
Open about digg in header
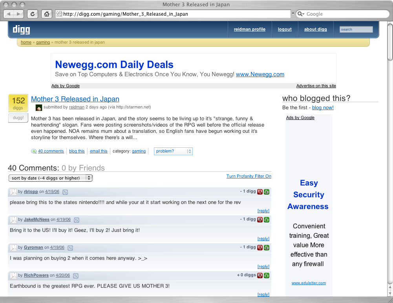coord(316,29)
